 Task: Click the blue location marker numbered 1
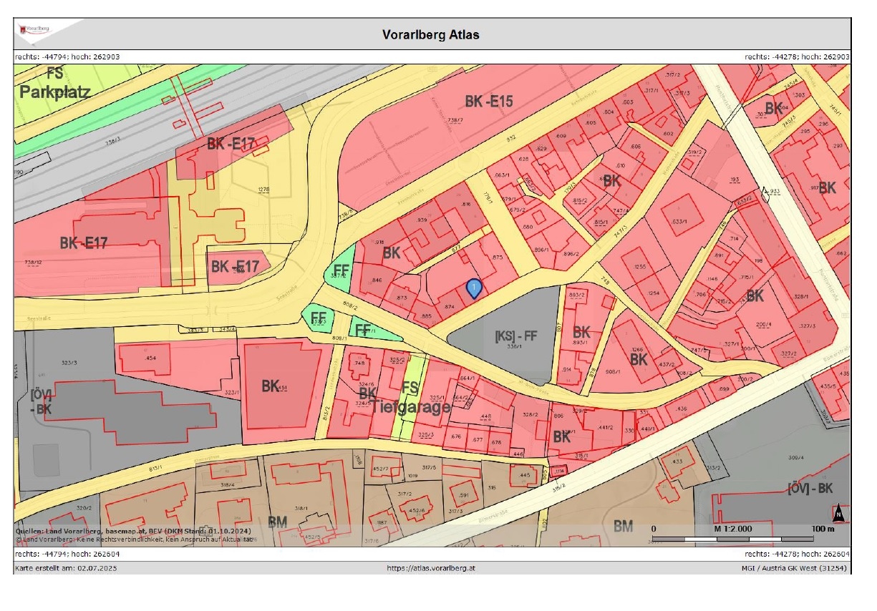click(473, 288)
